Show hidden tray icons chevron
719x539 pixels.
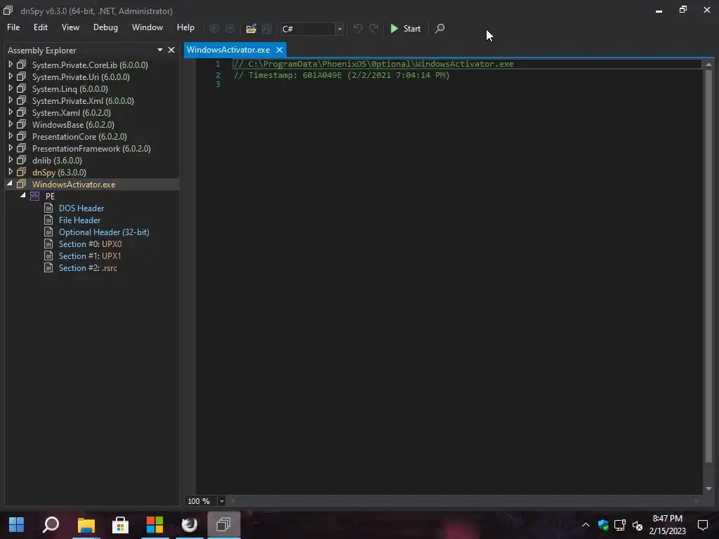click(586, 525)
